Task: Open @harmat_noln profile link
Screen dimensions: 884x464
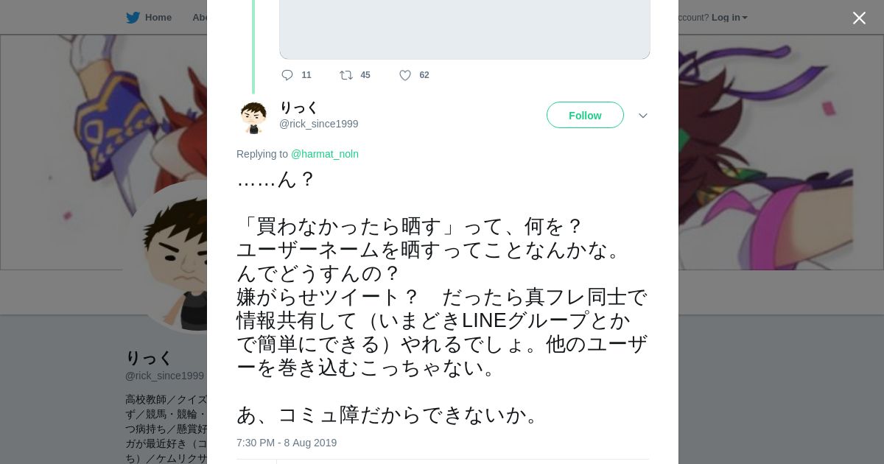Action: tap(325, 154)
